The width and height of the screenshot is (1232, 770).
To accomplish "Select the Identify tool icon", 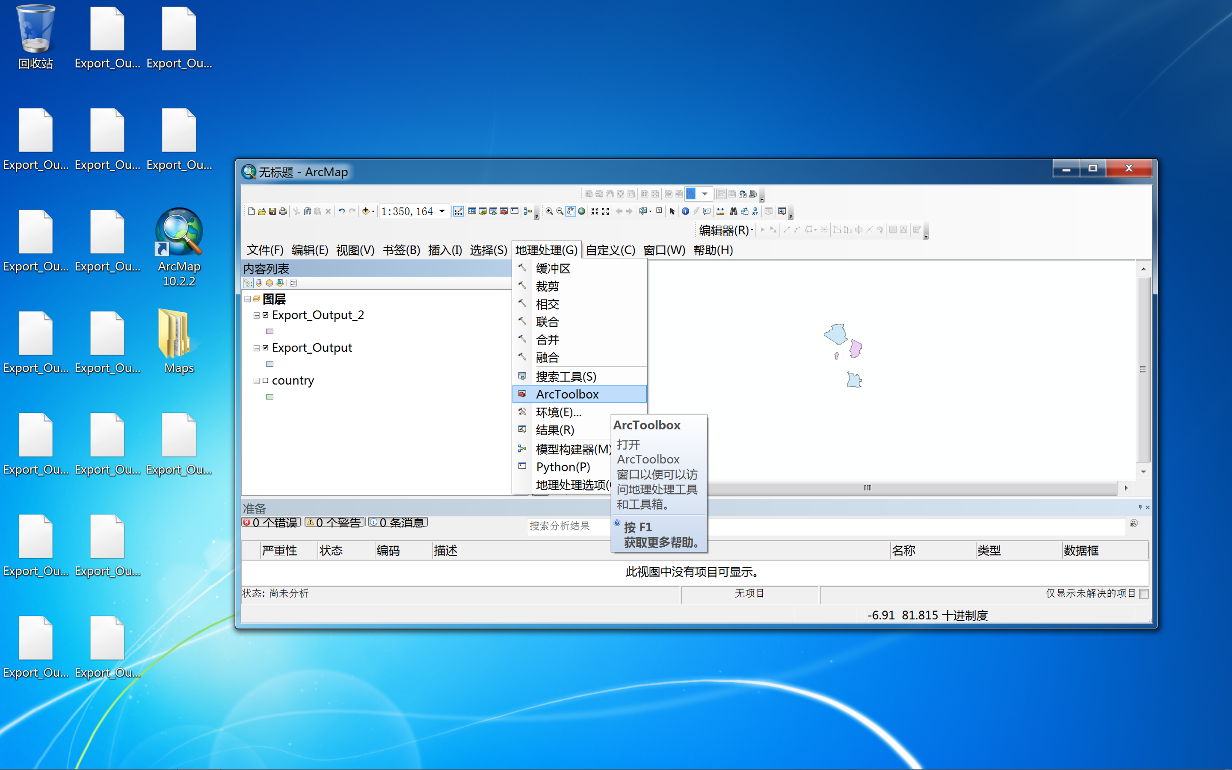I will coord(685,211).
